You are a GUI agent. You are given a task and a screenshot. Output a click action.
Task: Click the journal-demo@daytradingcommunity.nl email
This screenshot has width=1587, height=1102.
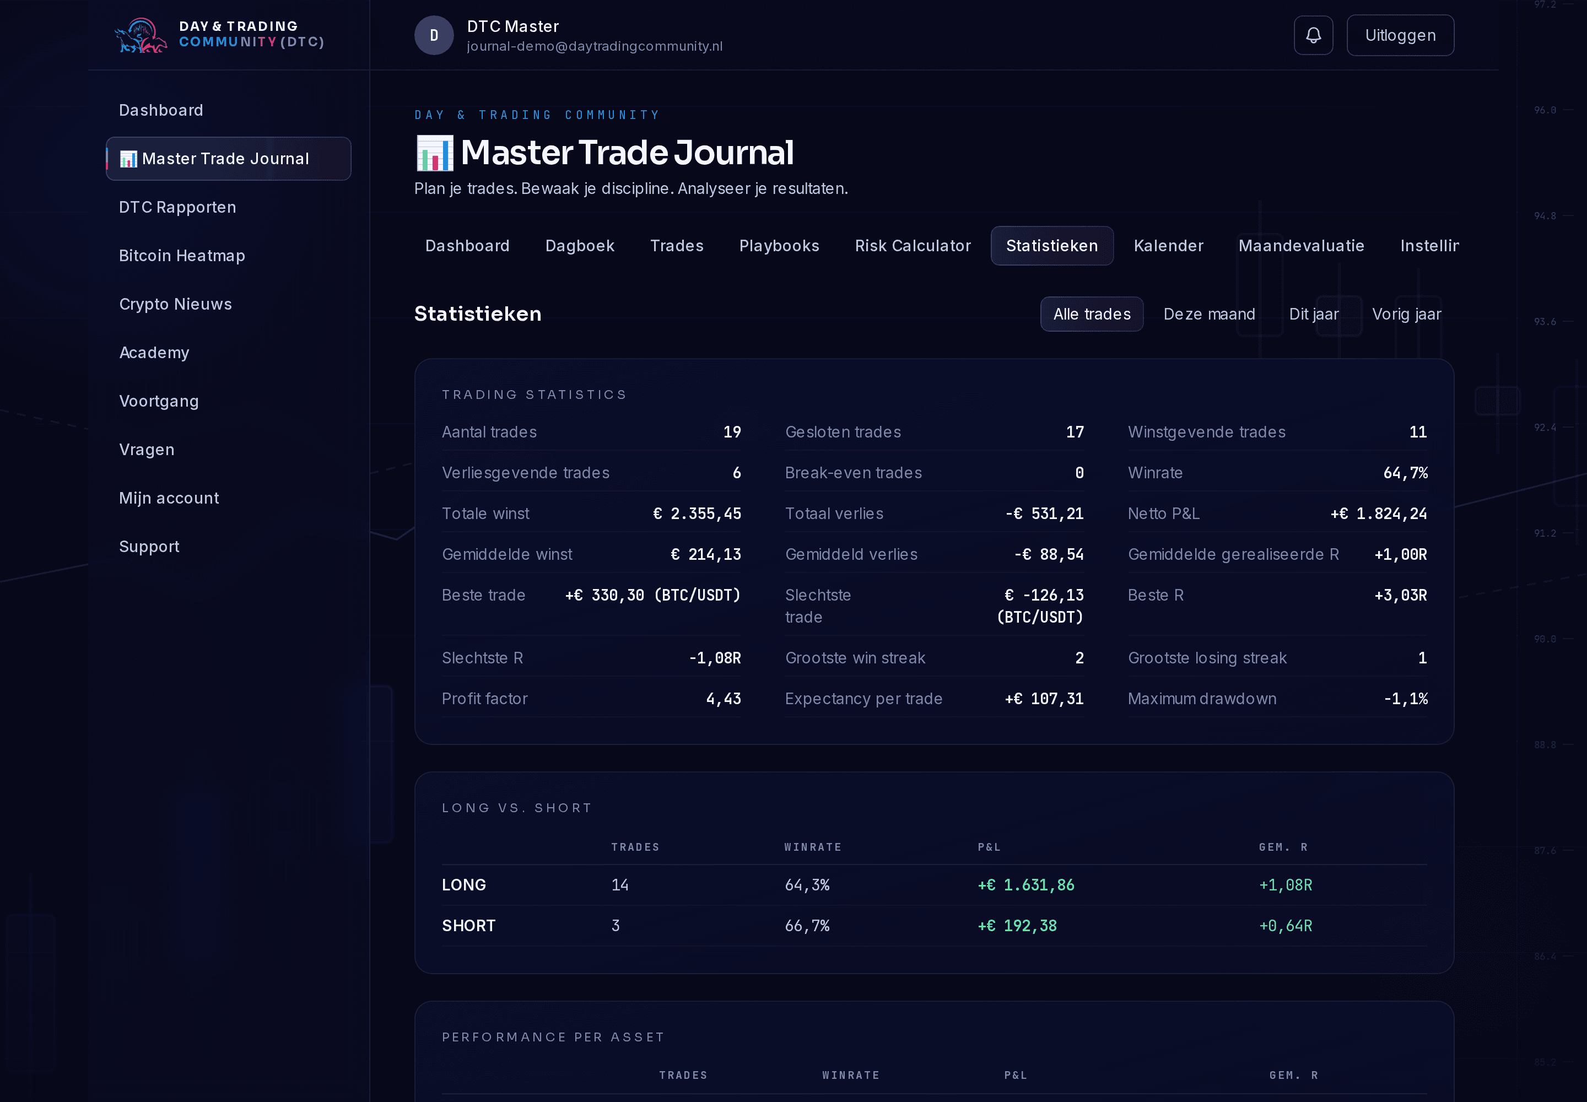click(x=595, y=46)
